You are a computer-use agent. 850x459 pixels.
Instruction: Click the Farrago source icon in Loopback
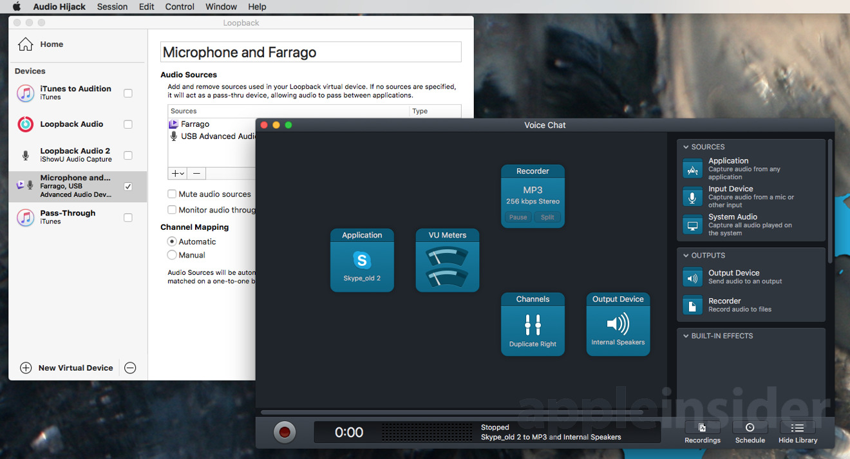tap(174, 124)
